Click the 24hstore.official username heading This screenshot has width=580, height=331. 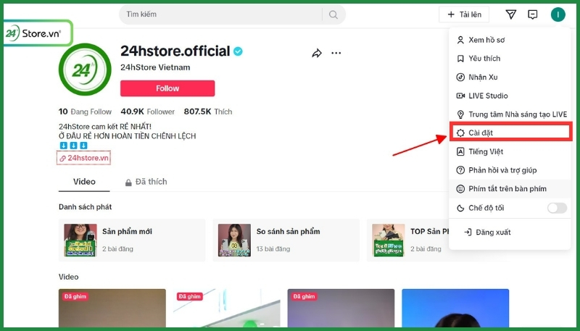click(x=175, y=51)
